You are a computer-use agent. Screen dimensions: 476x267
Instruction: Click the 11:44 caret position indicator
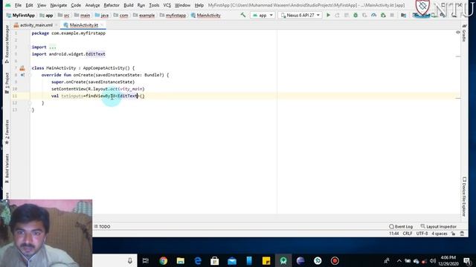(x=394, y=234)
